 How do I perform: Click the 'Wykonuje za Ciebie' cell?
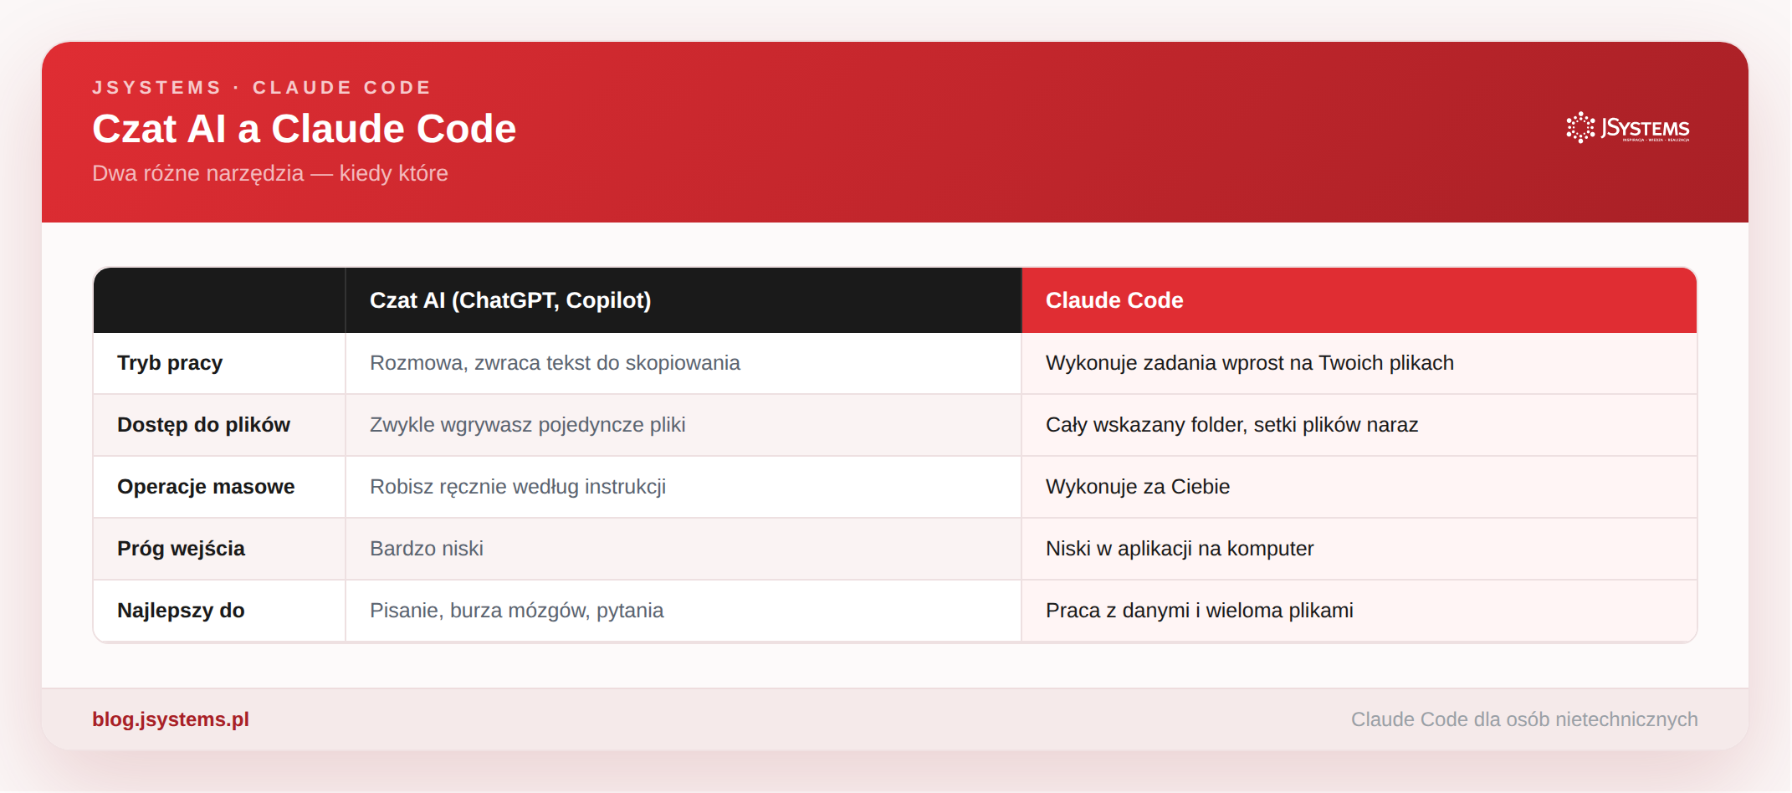pos(1359,487)
